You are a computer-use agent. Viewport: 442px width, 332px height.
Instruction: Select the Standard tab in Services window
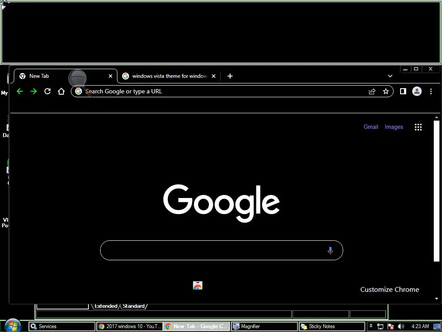pyautogui.click(x=134, y=306)
